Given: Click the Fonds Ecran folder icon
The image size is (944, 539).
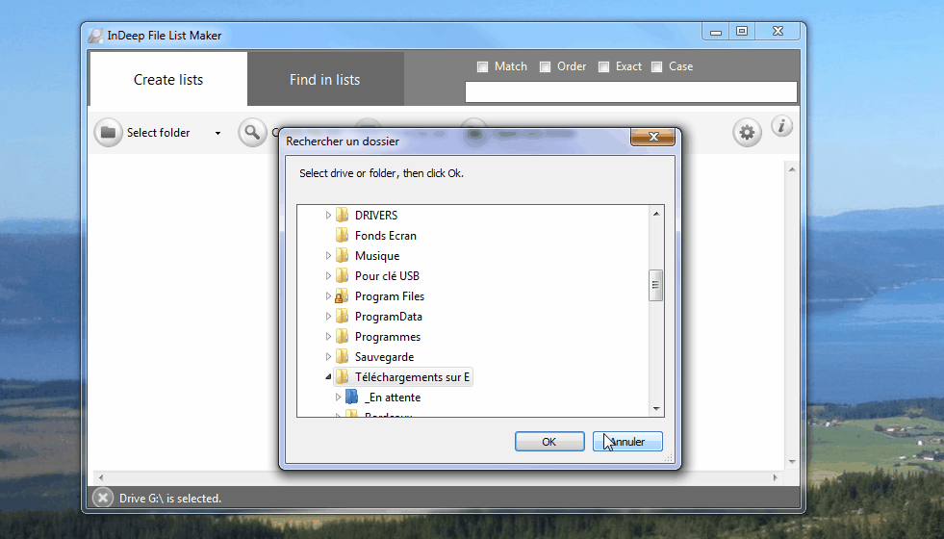Looking at the screenshot, I should coord(342,236).
